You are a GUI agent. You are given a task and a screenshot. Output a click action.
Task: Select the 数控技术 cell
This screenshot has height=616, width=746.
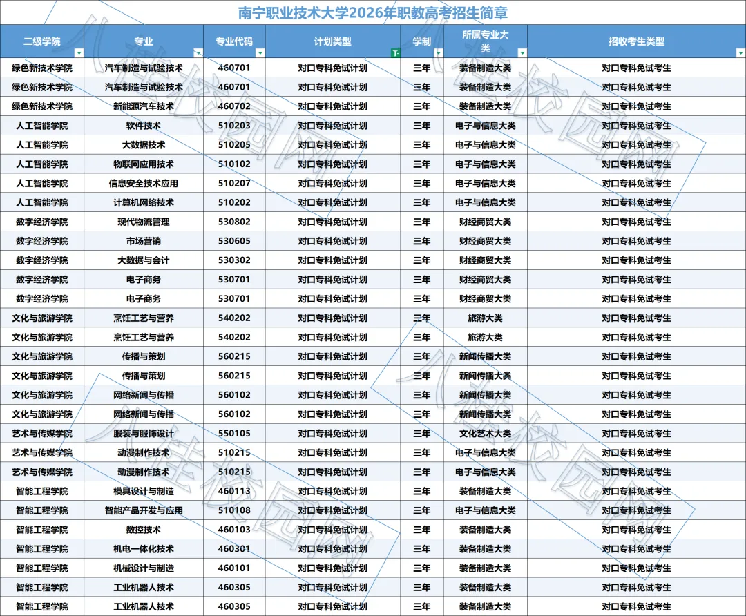point(144,530)
